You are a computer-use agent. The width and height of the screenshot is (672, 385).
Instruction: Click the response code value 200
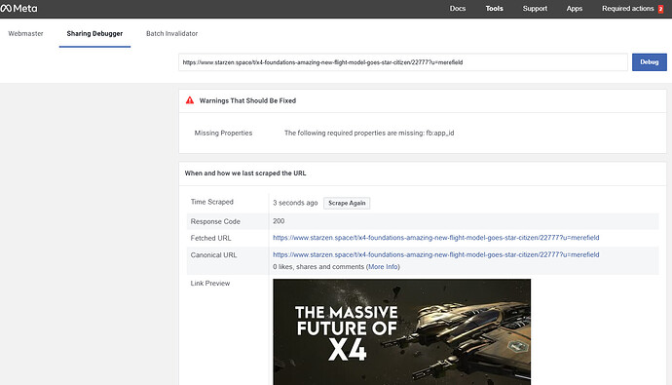pyautogui.click(x=279, y=221)
